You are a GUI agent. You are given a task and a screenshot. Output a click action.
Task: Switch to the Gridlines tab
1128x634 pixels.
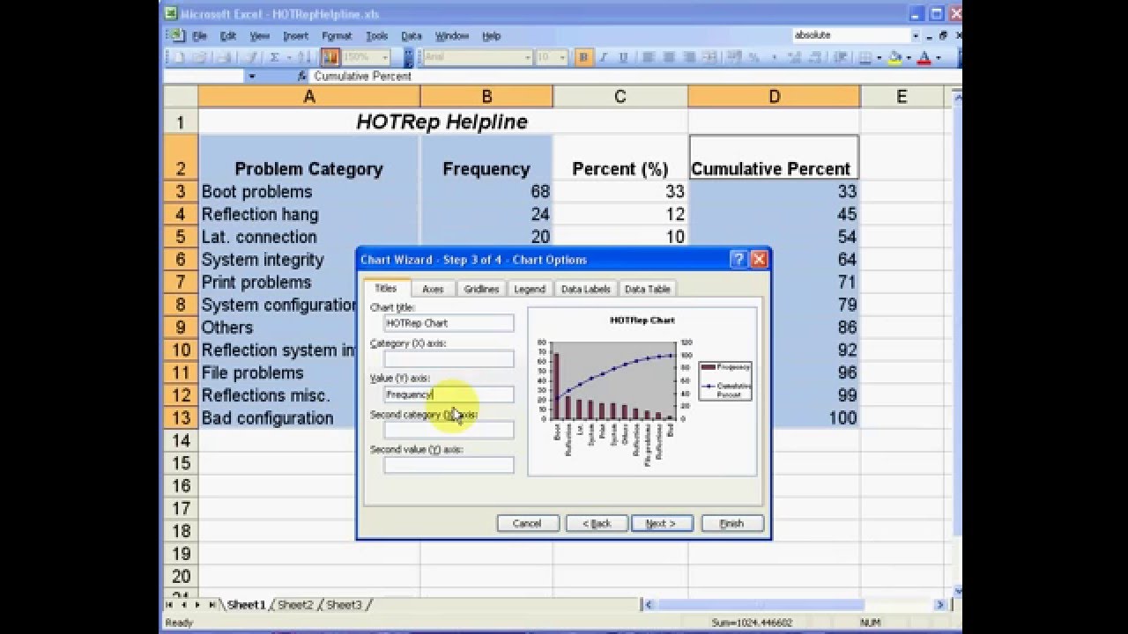click(x=481, y=289)
